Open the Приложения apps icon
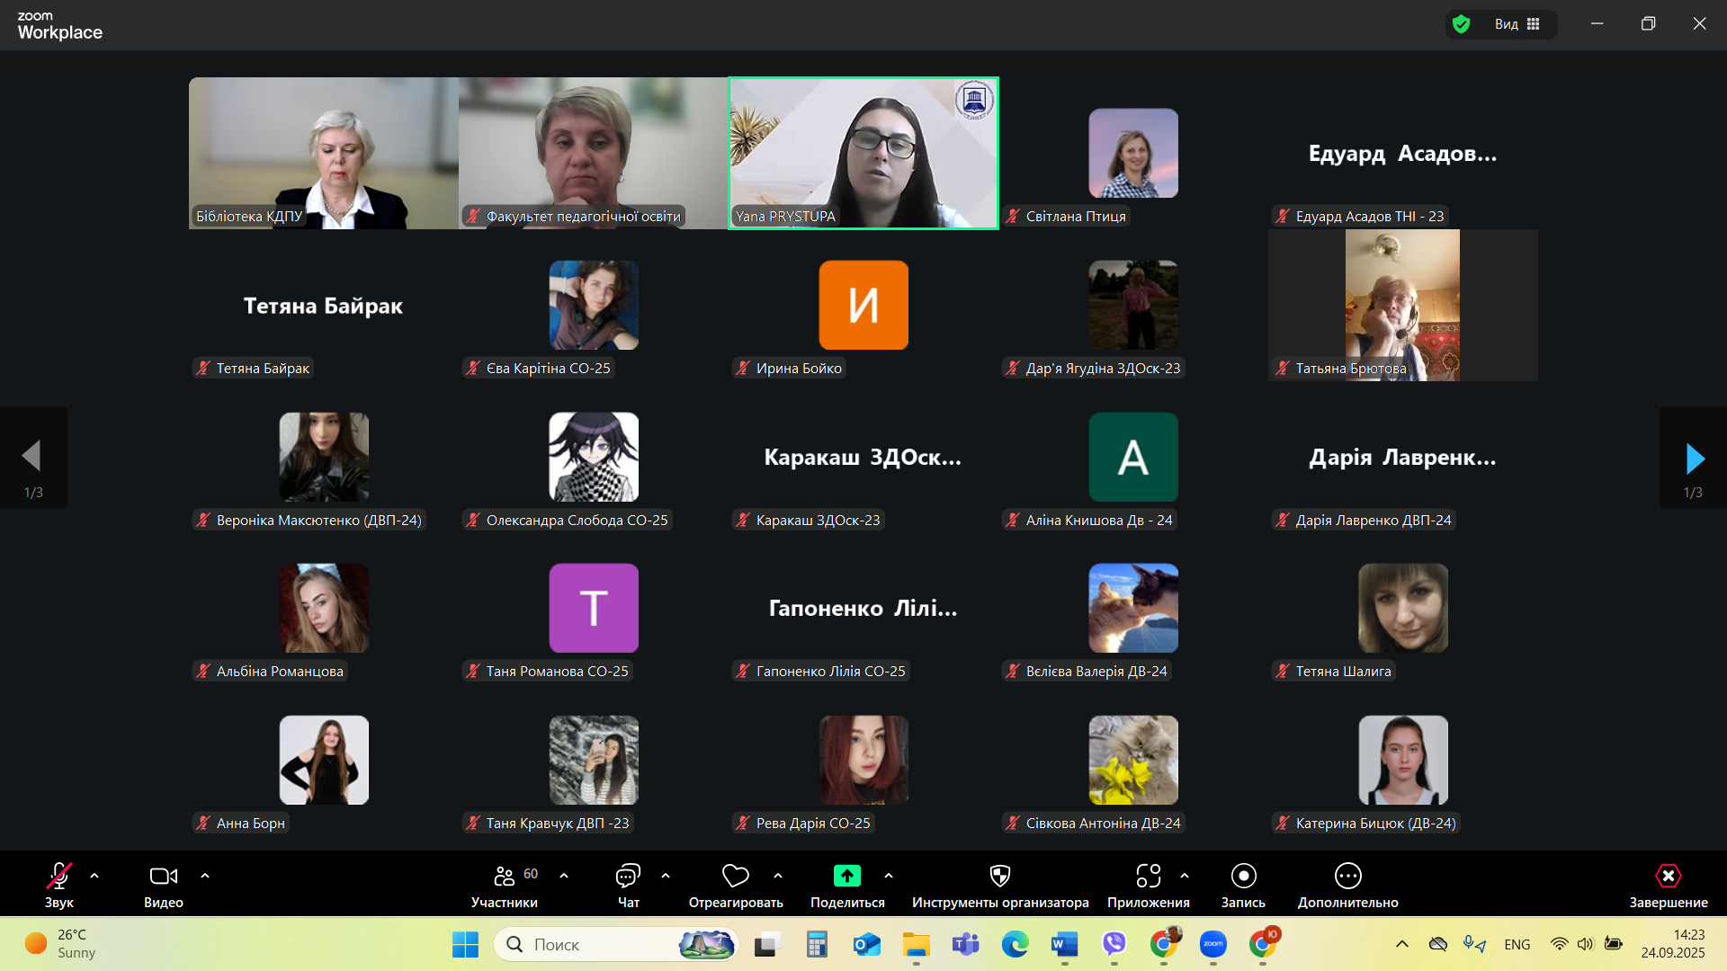The width and height of the screenshot is (1727, 971). tap(1148, 876)
